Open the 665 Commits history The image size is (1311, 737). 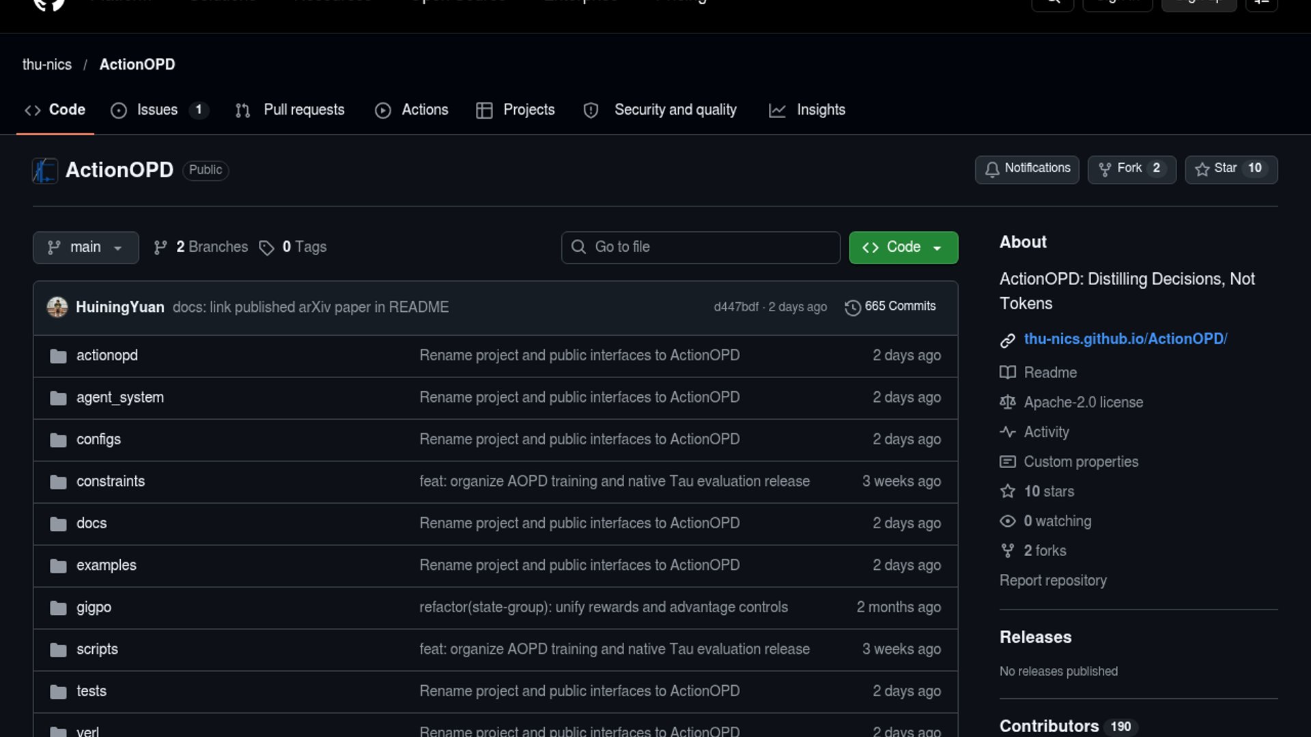click(890, 306)
